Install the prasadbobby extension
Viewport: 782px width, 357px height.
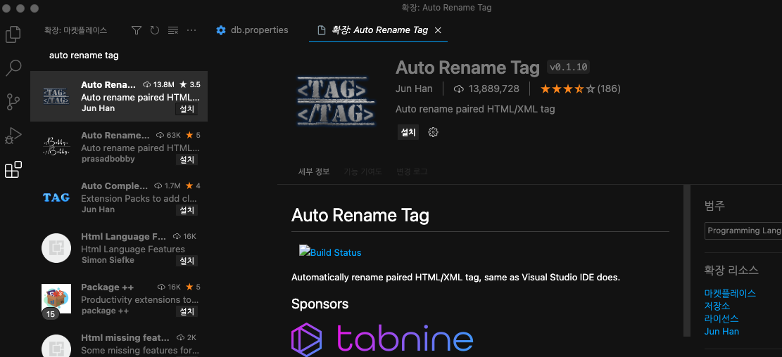(x=187, y=160)
